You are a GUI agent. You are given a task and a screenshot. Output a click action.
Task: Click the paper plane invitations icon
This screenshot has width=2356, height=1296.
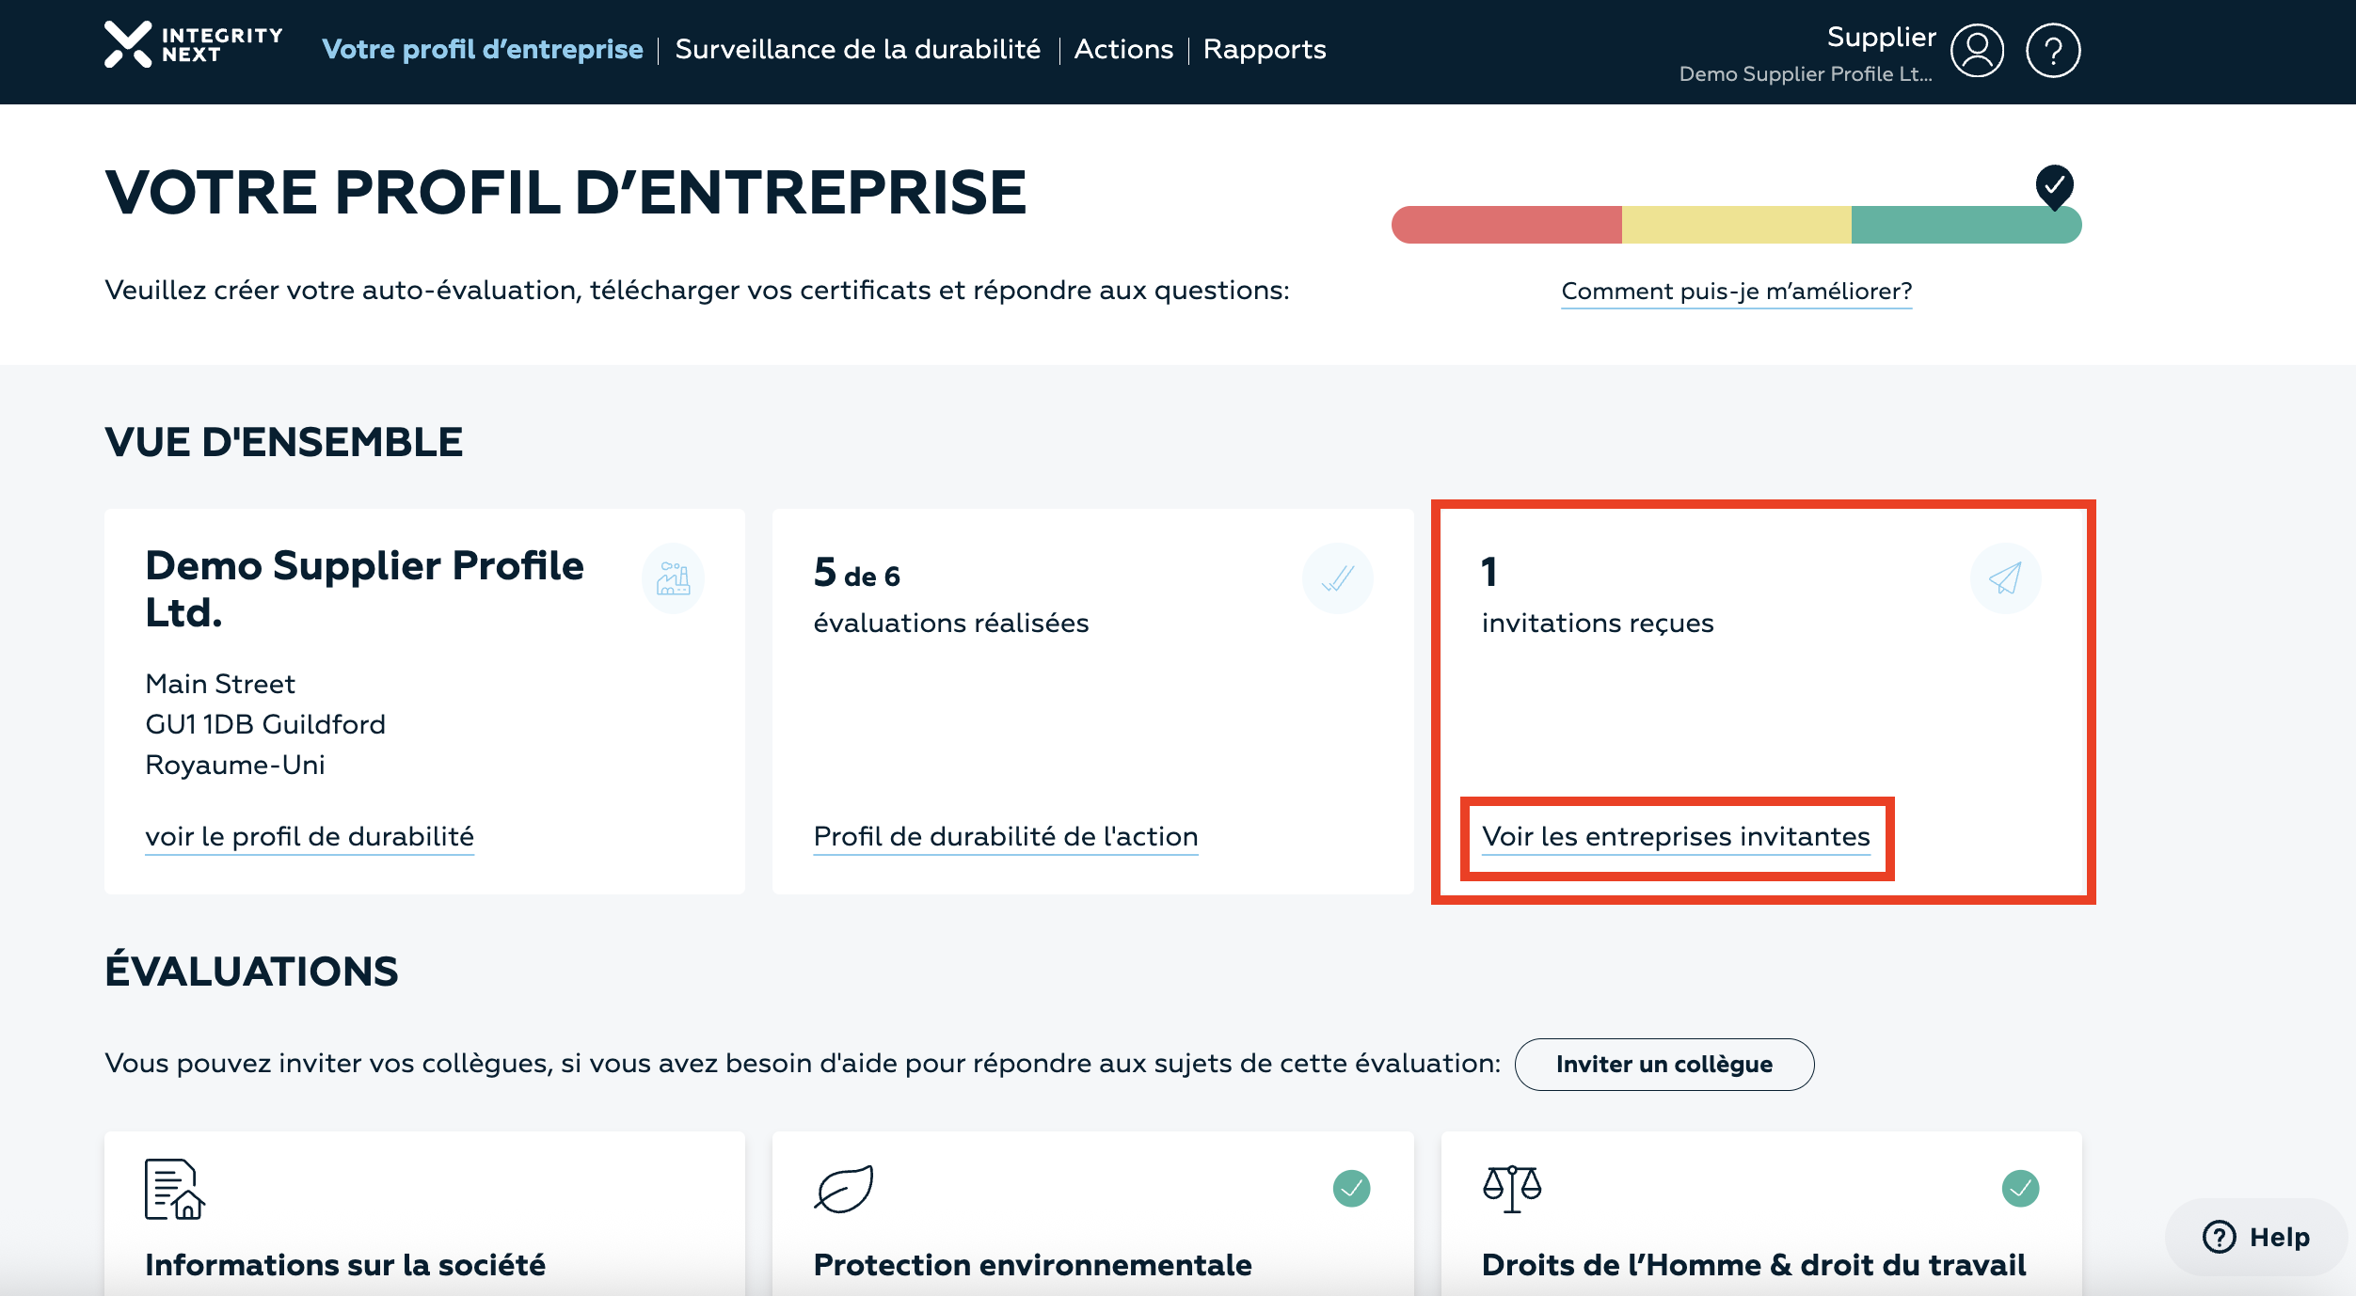click(2004, 578)
